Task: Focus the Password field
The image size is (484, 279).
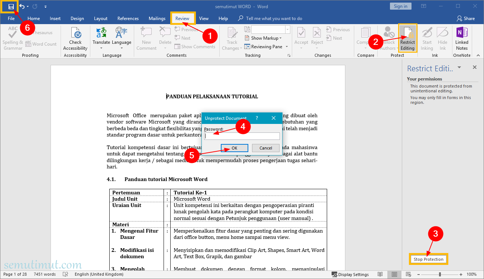Action: [242, 136]
